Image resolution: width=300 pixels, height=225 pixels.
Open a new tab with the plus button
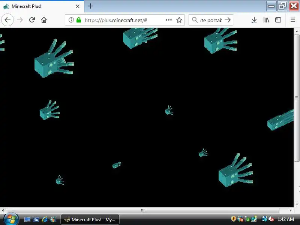click(90, 6)
